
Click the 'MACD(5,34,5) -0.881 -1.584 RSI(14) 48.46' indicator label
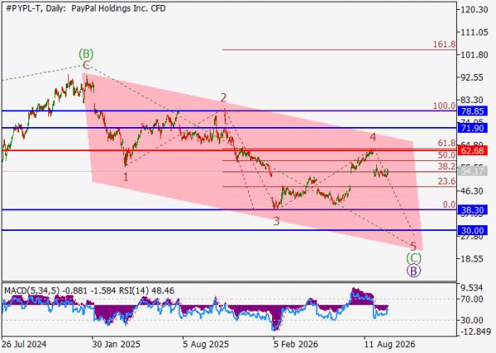point(89,291)
